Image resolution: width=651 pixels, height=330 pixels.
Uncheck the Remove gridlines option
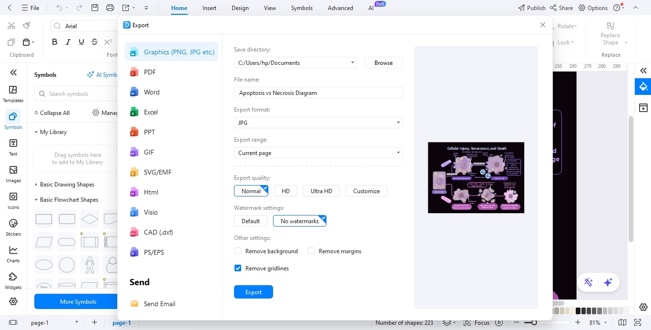click(238, 268)
